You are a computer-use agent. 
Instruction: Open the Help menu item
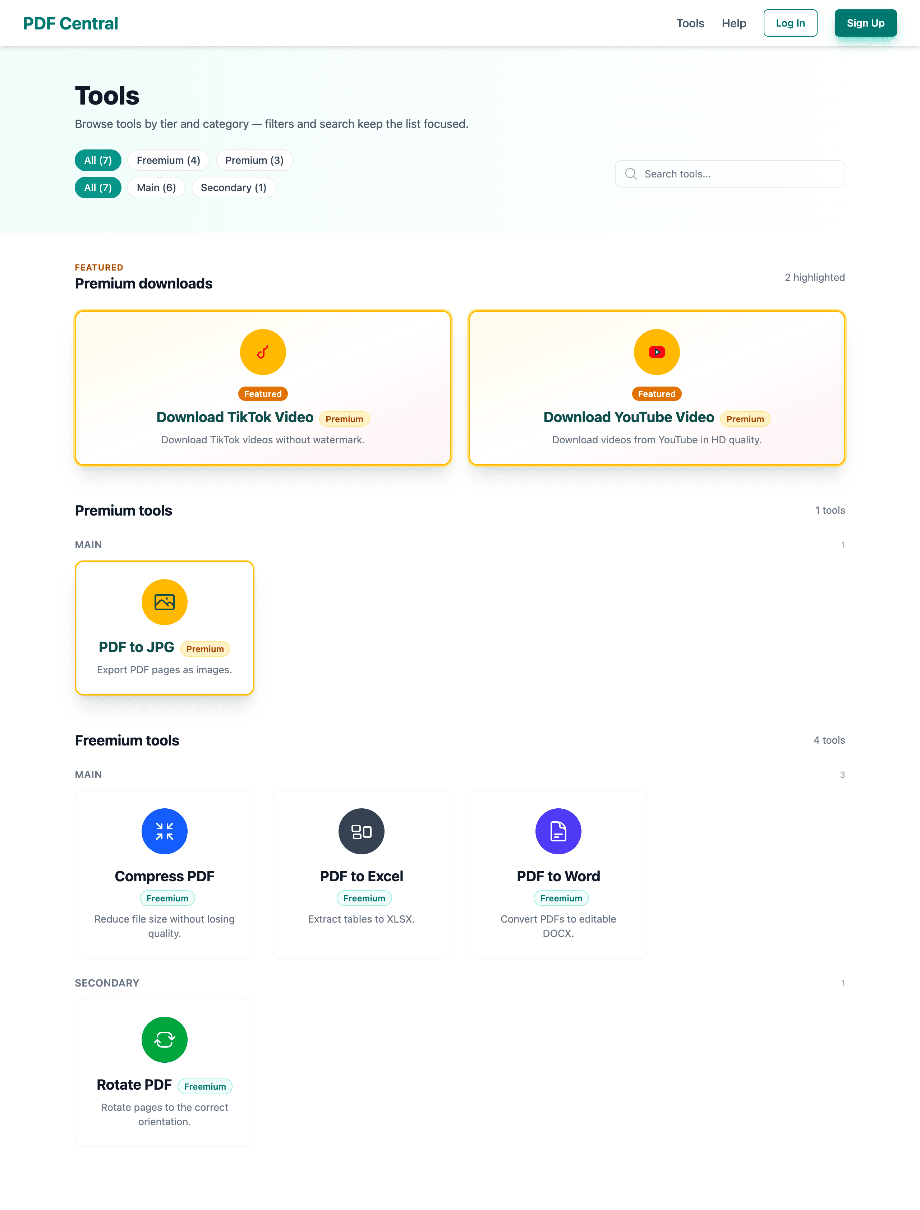pyautogui.click(x=734, y=23)
